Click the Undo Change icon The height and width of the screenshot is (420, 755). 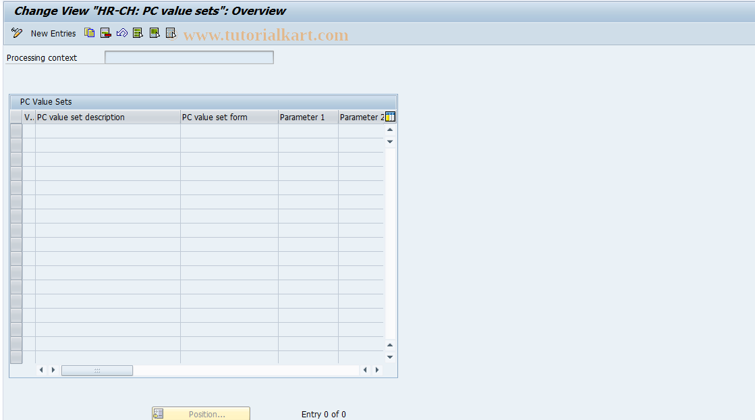click(122, 33)
